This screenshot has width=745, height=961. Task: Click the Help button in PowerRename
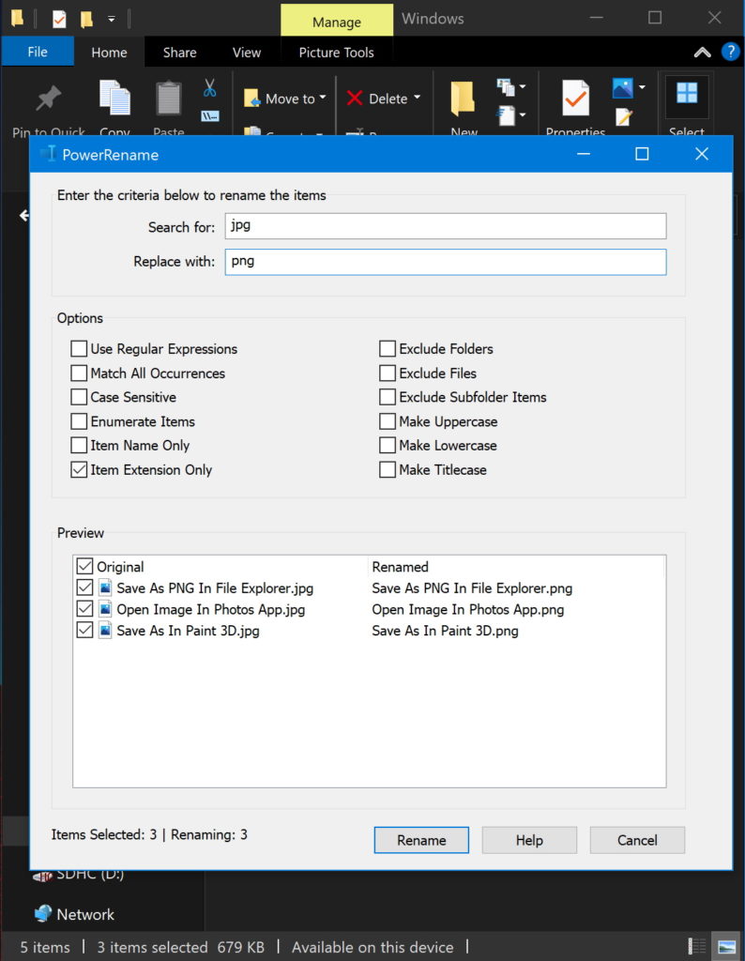pos(529,840)
